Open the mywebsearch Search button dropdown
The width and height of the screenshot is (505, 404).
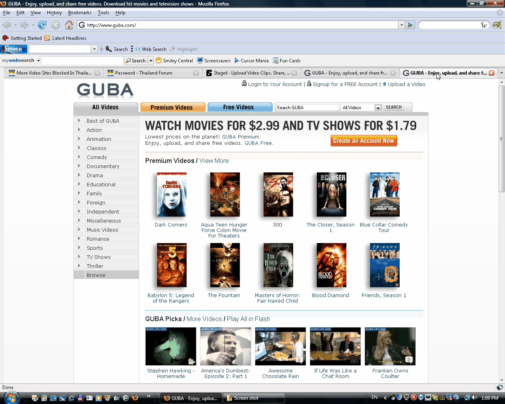coord(151,60)
